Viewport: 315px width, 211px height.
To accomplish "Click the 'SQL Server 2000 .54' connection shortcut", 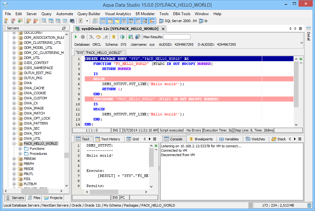I will coord(178,21).
